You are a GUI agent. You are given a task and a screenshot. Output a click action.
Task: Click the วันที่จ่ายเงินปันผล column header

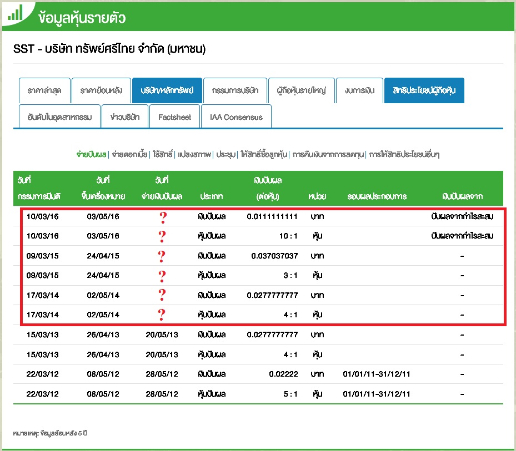point(162,188)
